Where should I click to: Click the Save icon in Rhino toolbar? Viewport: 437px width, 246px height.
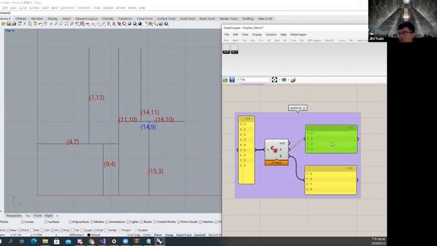9,24
